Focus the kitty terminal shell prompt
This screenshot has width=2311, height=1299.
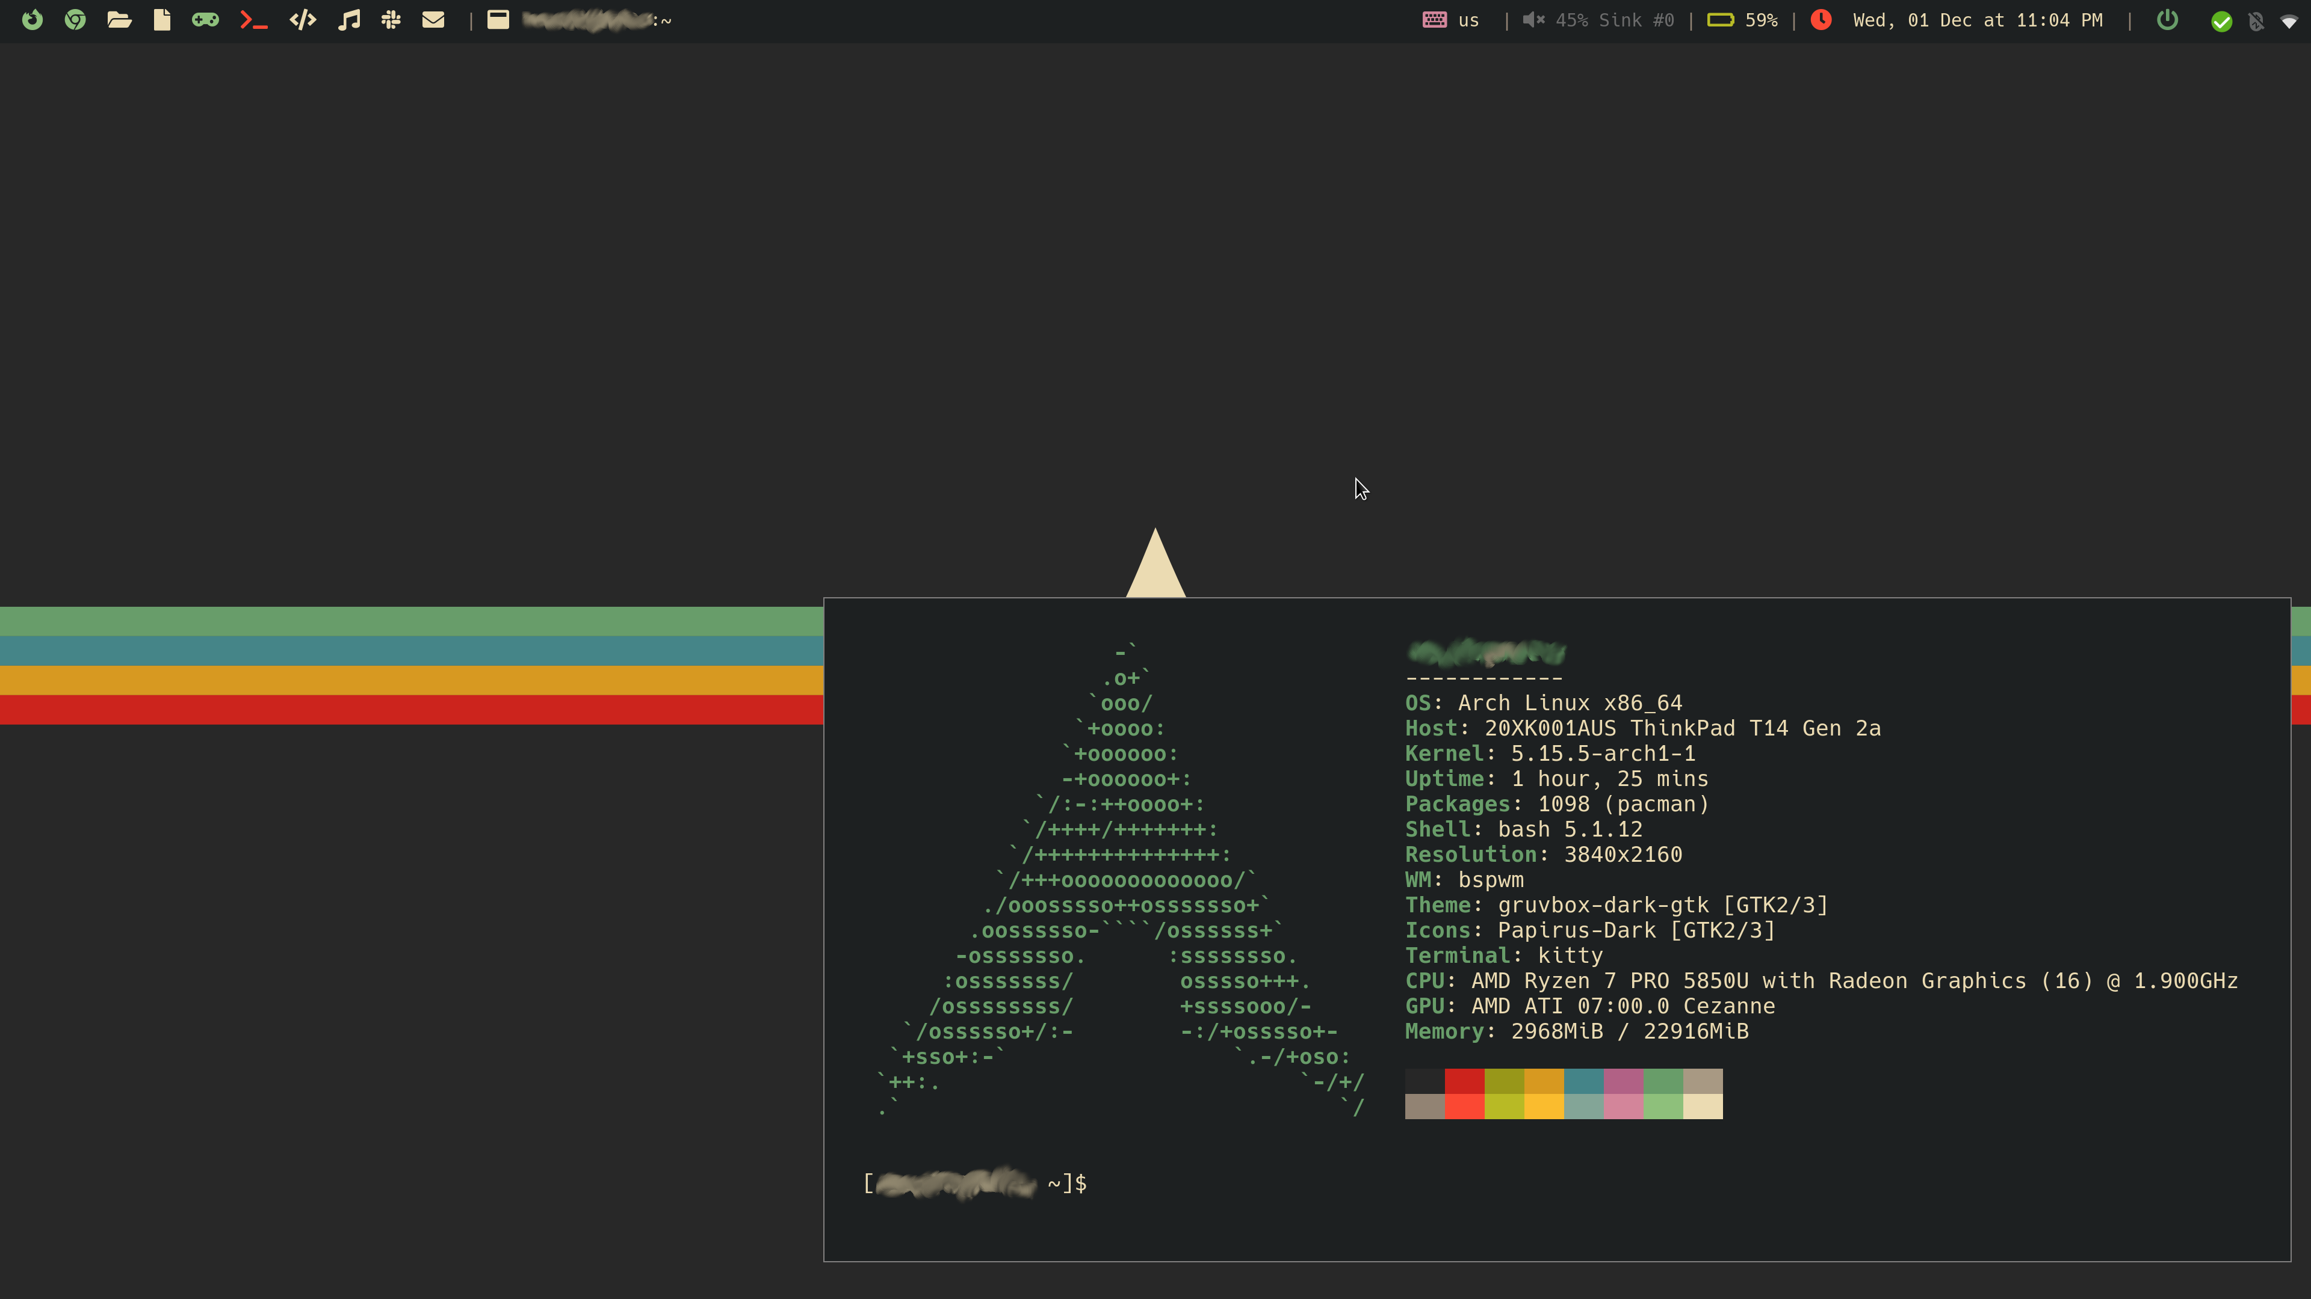(x=975, y=1184)
